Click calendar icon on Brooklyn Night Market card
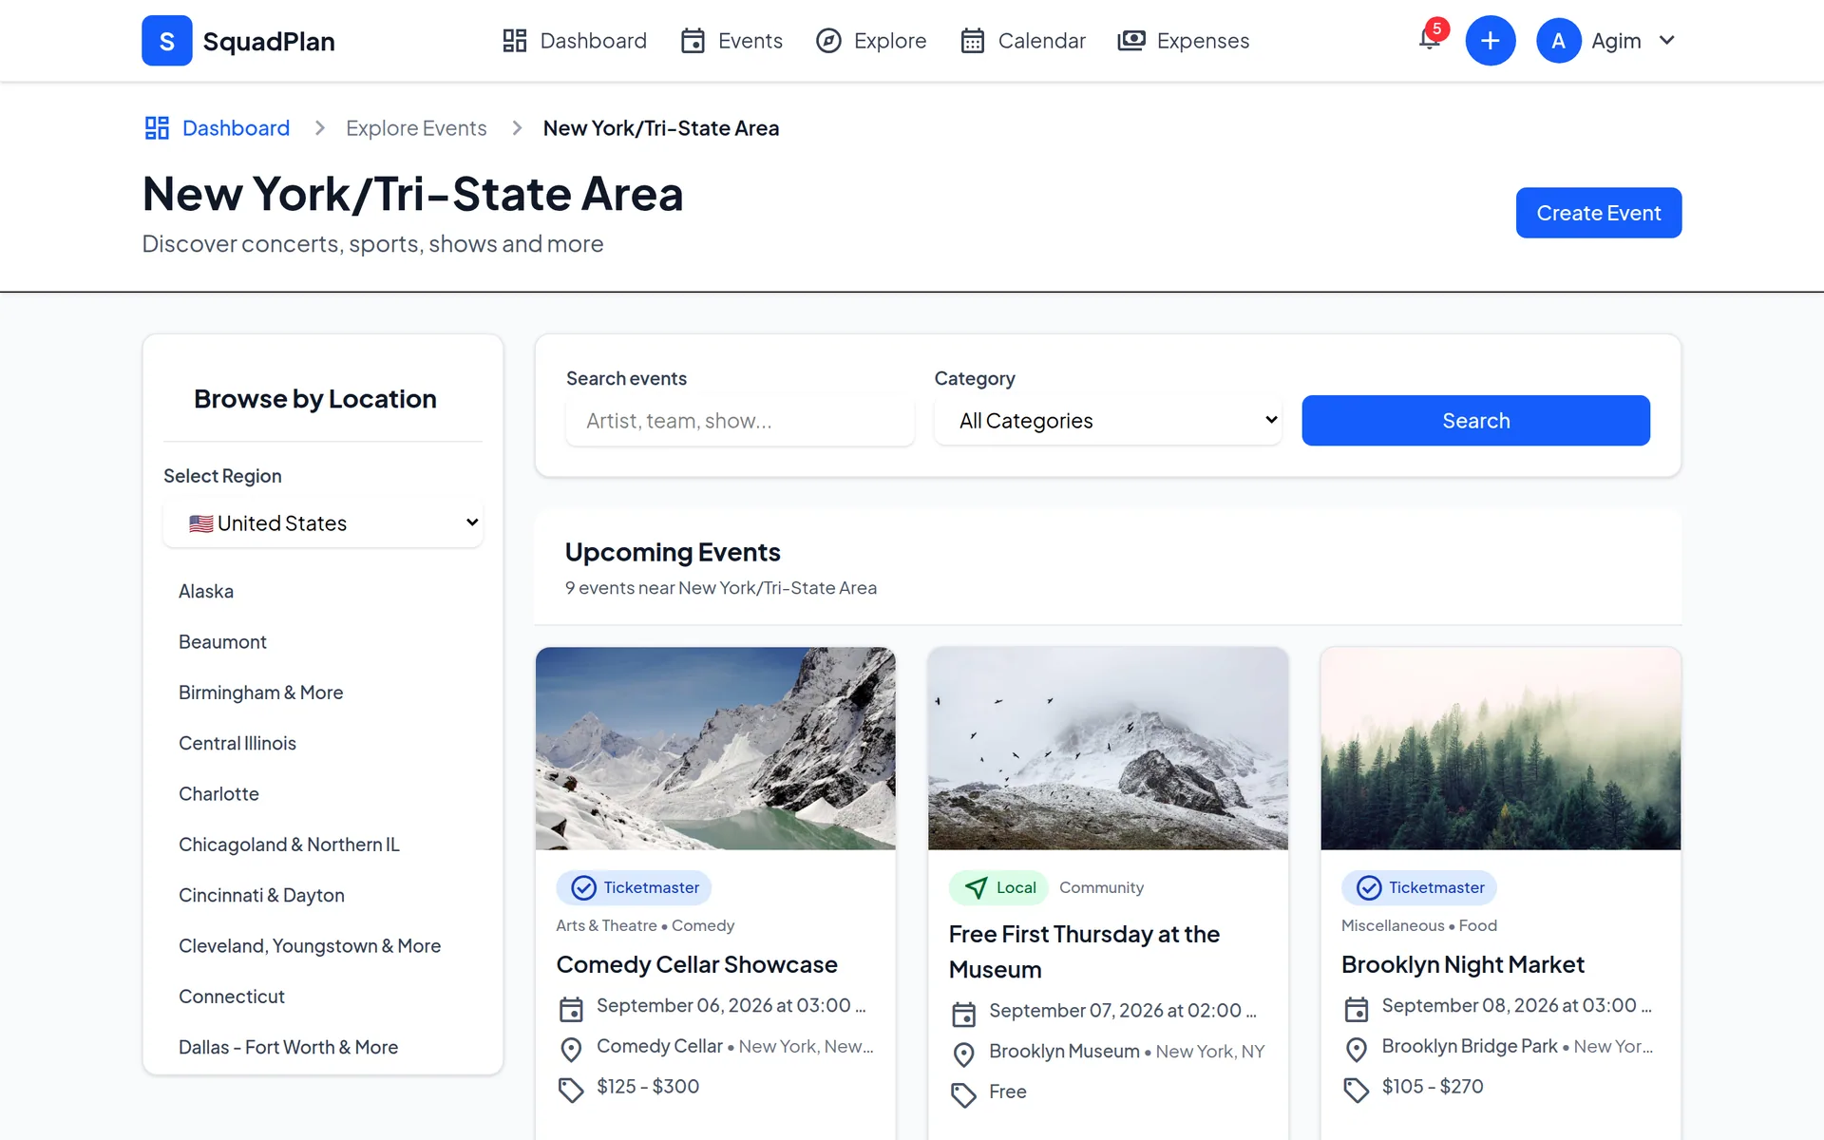This screenshot has height=1140, width=1824. coord(1357,1009)
